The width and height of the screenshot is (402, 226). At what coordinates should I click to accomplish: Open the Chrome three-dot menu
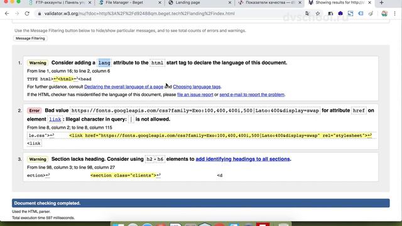[x=394, y=14]
